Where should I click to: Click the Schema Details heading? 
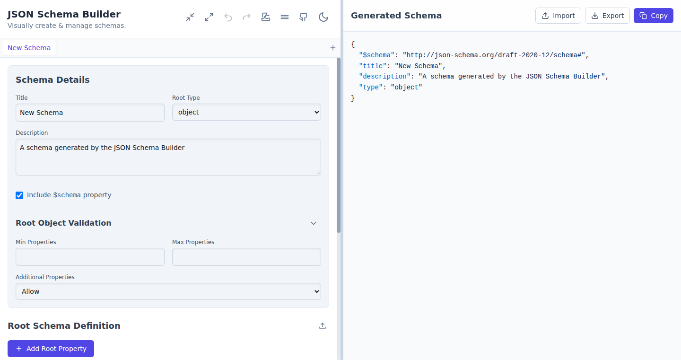(x=52, y=80)
